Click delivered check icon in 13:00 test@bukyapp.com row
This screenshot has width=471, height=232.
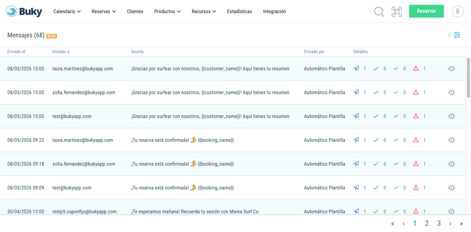tap(376, 116)
